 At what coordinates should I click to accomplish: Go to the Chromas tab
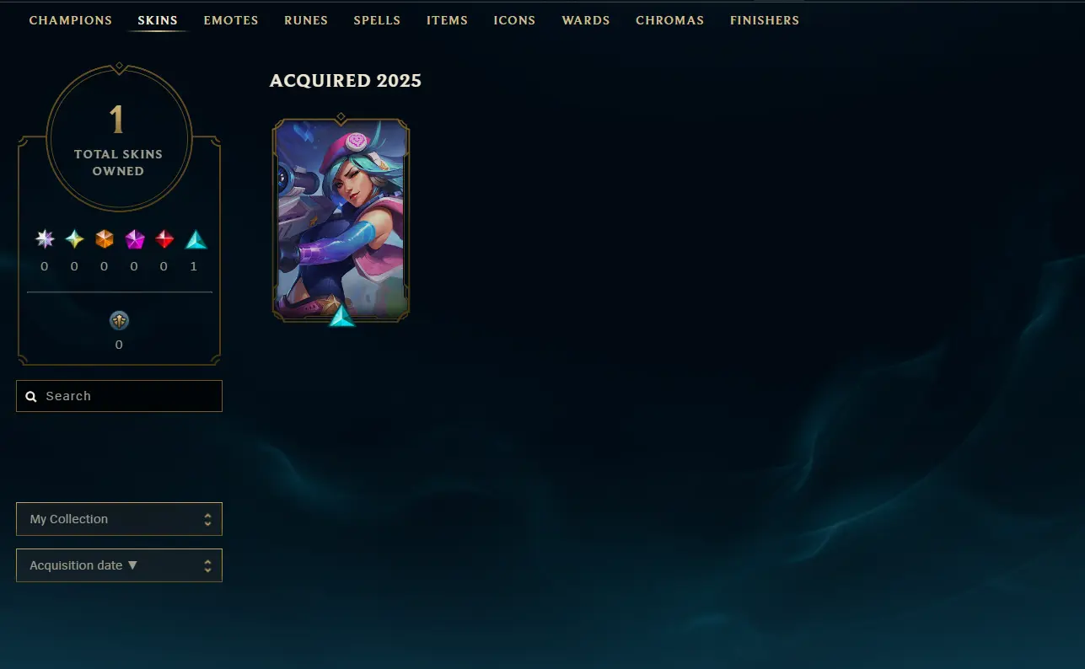click(x=670, y=20)
